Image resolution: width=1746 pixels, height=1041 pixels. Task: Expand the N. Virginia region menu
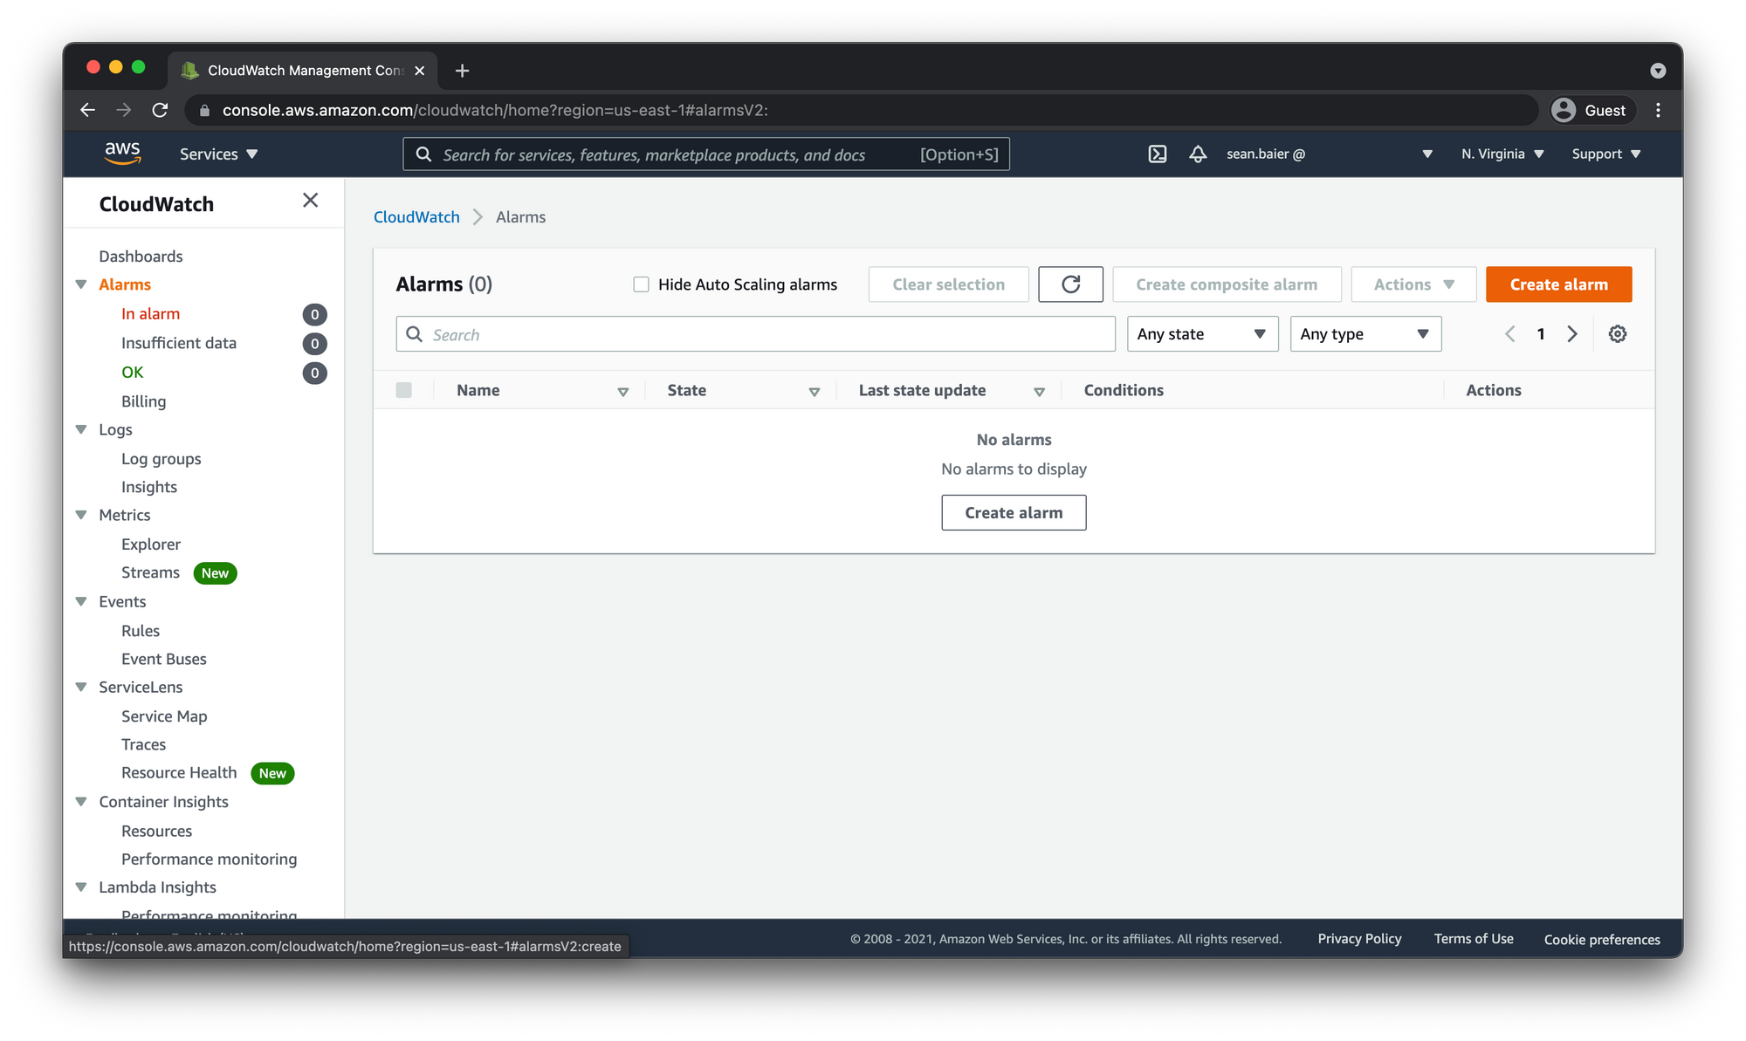click(x=1502, y=154)
